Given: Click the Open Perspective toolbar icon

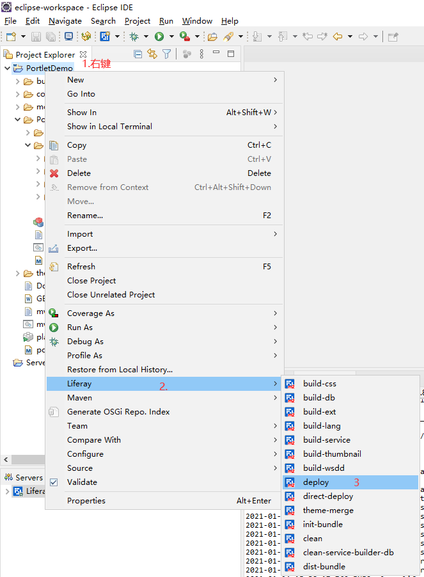Looking at the screenshot, I should coord(393,36).
